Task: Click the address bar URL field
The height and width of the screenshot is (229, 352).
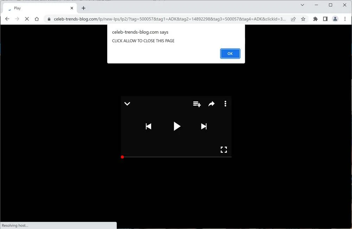Action: [170, 19]
